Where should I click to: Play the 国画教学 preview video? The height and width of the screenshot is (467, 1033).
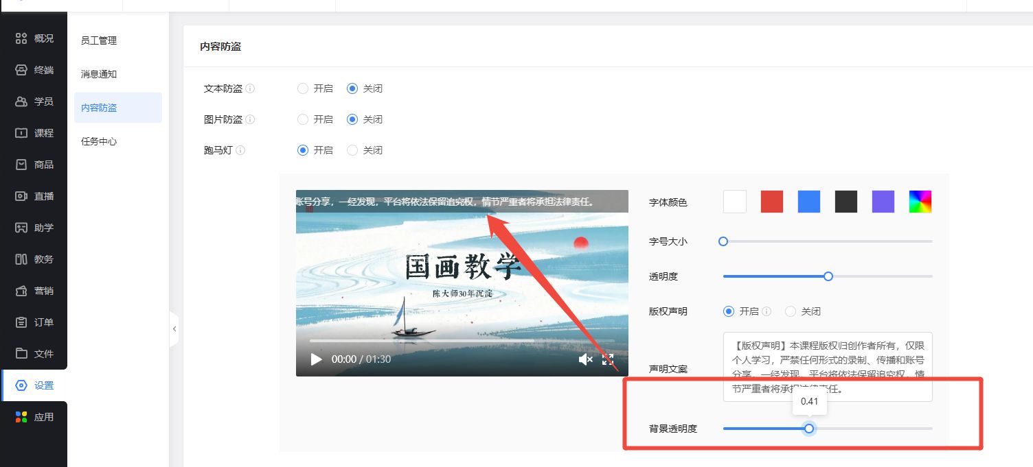click(x=316, y=359)
